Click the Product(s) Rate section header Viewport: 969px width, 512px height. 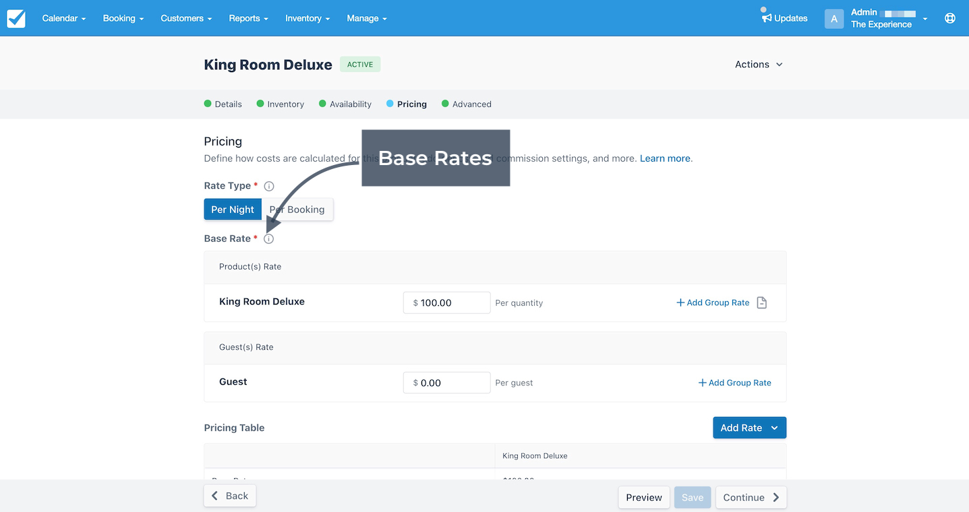pyautogui.click(x=250, y=267)
